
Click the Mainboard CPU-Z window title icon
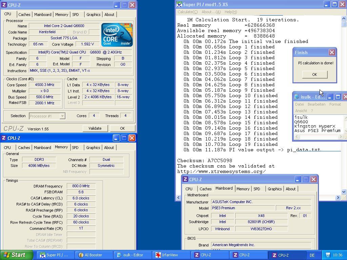tap(185, 179)
